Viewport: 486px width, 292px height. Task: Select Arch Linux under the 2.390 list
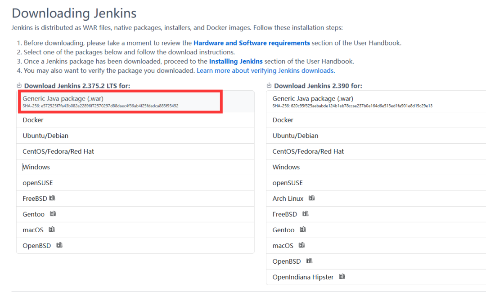(x=376, y=199)
